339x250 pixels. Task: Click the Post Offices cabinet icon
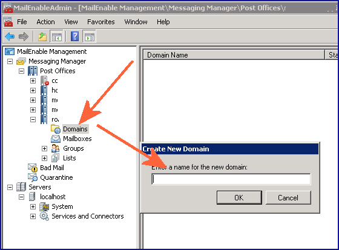coord(33,71)
